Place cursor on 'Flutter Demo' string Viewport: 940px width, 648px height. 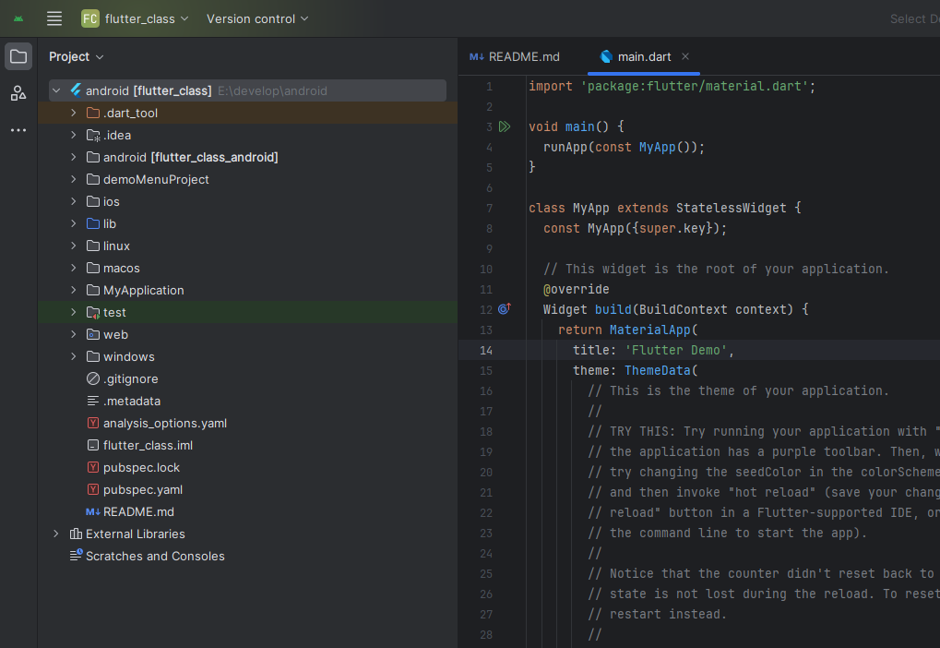pyautogui.click(x=675, y=351)
